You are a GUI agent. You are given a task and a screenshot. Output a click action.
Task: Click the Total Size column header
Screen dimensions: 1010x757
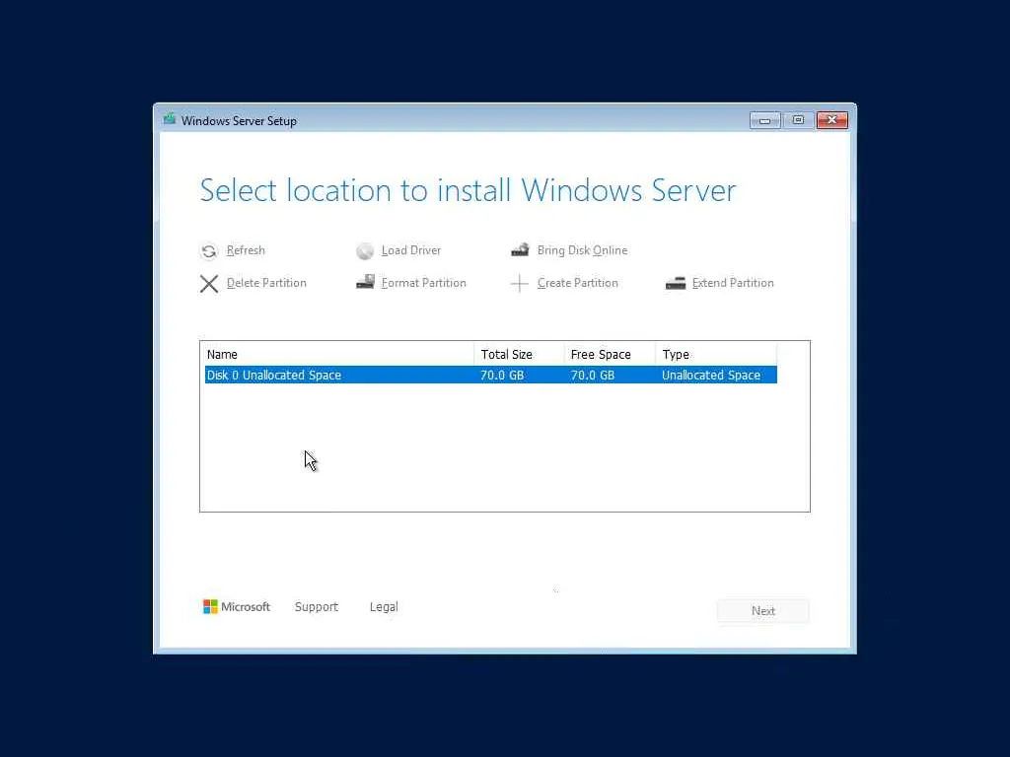click(519, 354)
